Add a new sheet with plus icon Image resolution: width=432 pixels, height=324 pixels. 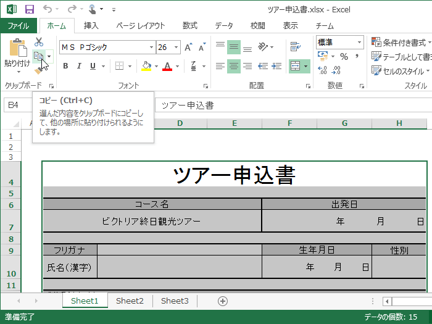pos(223,301)
